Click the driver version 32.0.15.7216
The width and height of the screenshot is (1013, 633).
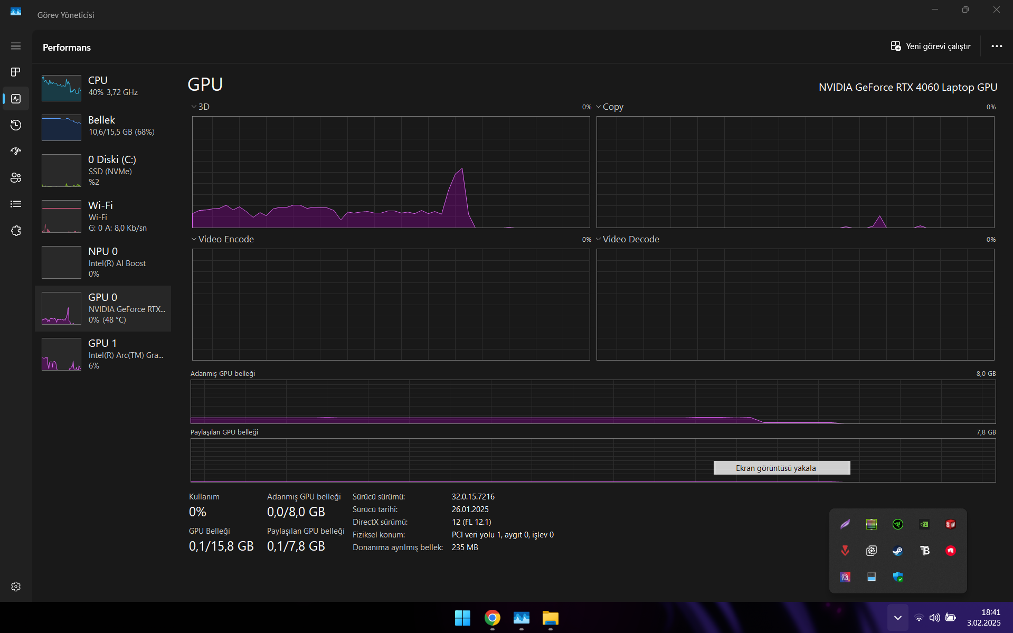pos(473,497)
